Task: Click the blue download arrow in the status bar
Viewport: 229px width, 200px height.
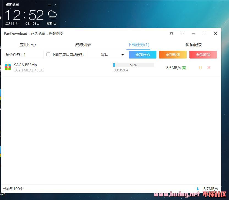Action: (198, 189)
